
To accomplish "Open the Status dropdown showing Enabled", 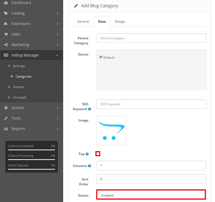I will coord(151,195).
